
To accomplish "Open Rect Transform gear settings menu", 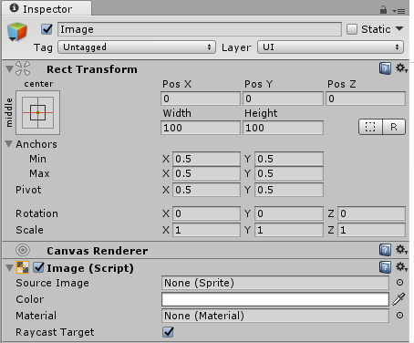I will coord(401,68).
